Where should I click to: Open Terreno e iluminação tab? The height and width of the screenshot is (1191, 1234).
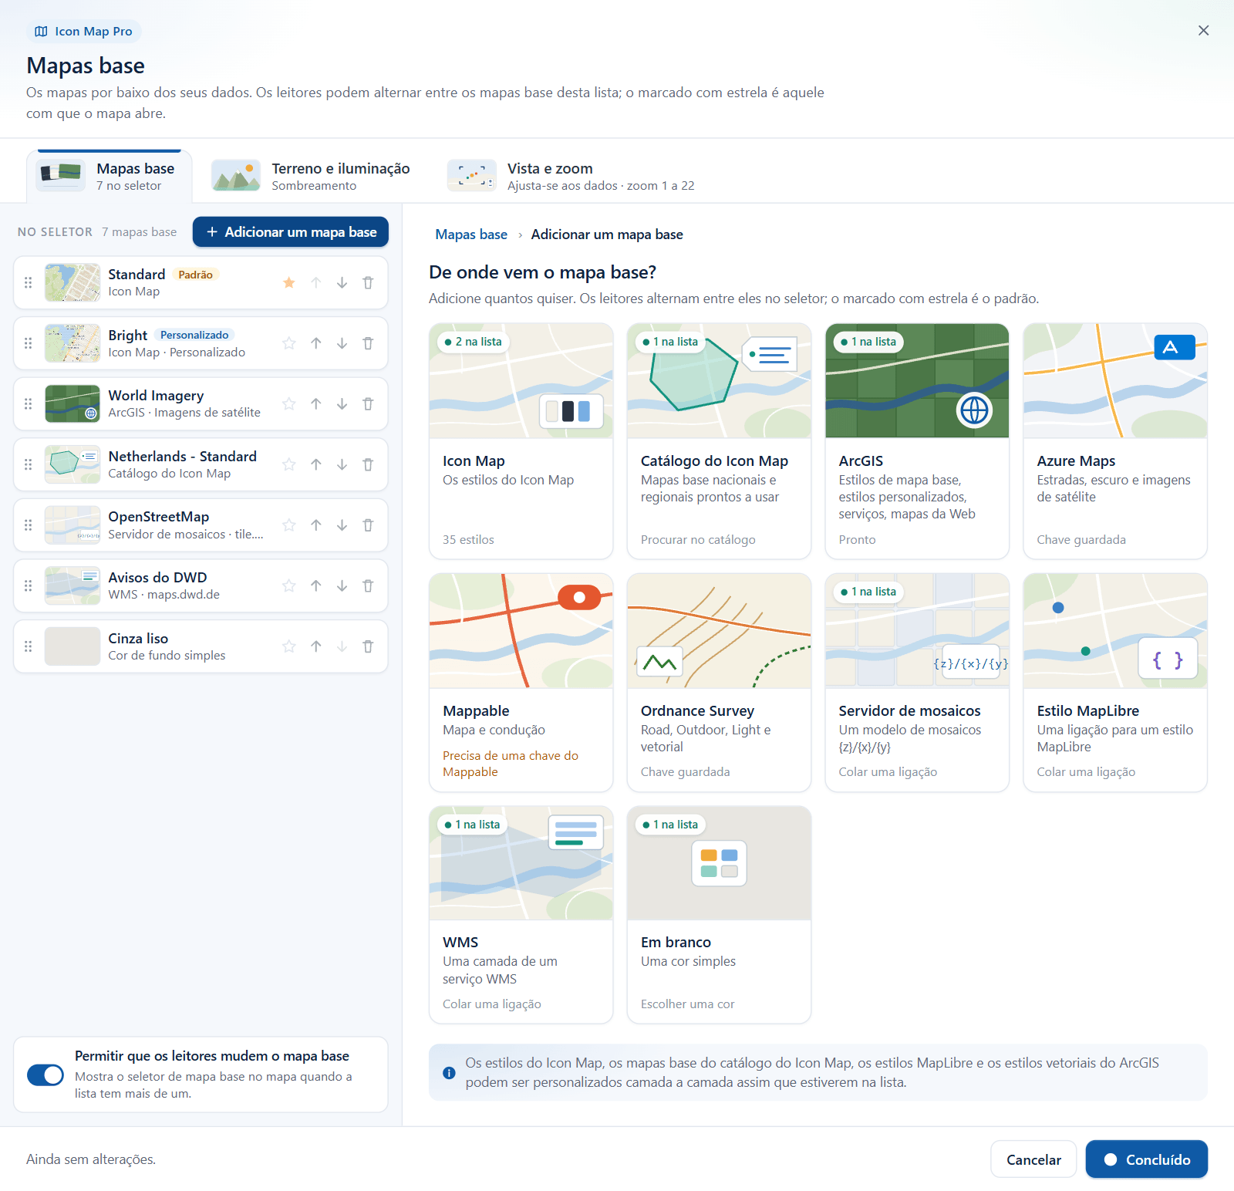pos(311,177)
